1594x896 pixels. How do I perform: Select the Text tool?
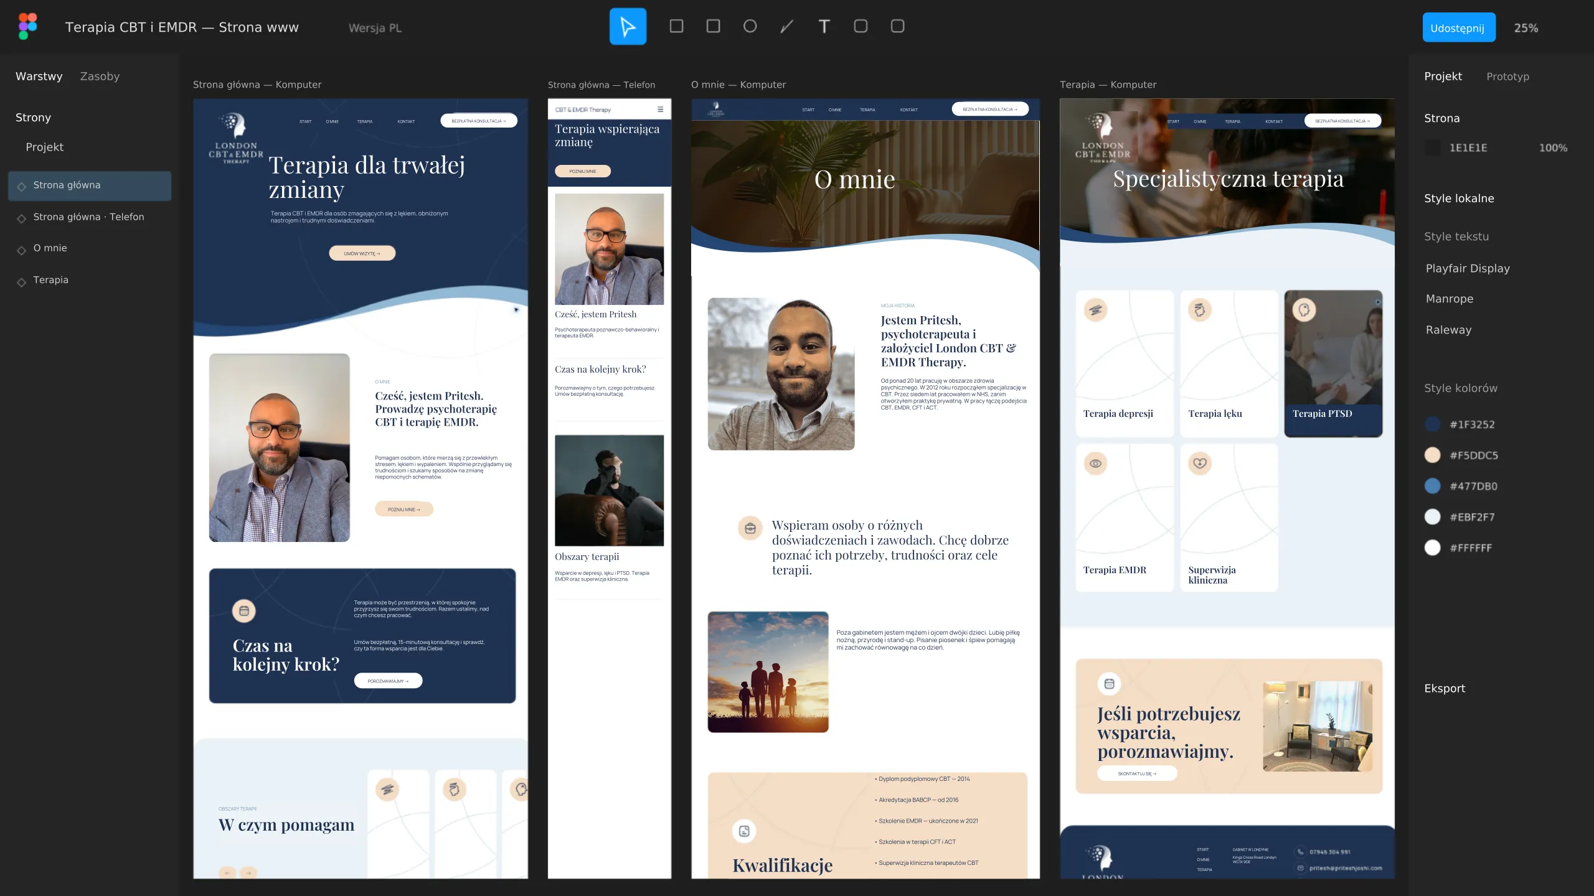(x=824, y=26)
